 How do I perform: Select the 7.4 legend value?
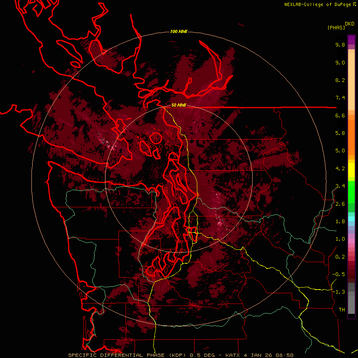(340, 98)
